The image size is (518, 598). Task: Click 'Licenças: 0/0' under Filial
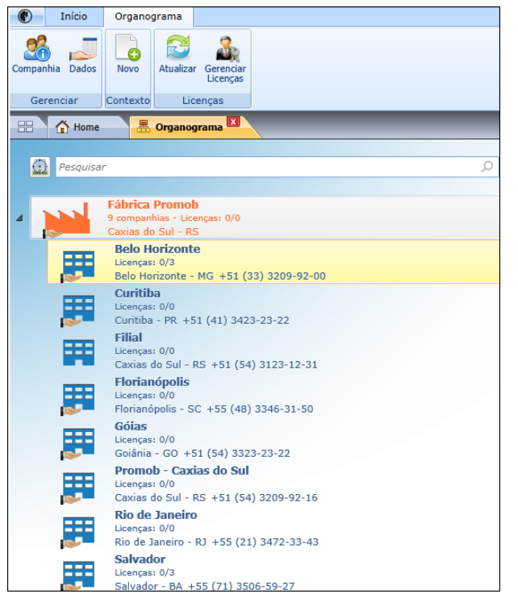coord(144,351)
